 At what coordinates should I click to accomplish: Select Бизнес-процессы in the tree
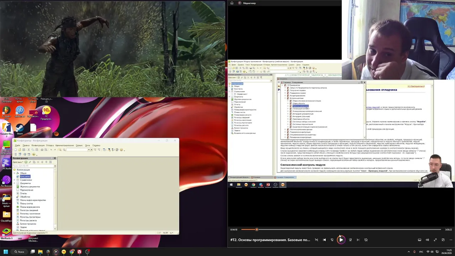point(28,224)
